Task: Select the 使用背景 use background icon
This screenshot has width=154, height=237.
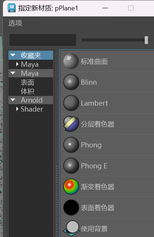Action: coord(71,228)
